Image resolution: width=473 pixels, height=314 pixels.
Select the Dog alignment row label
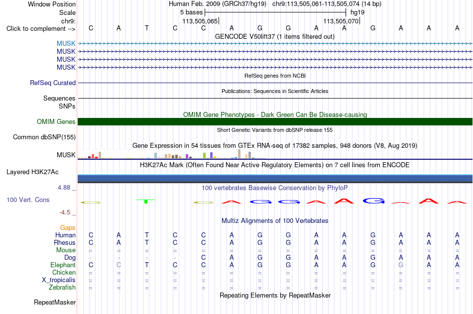(x=70, y=258)
